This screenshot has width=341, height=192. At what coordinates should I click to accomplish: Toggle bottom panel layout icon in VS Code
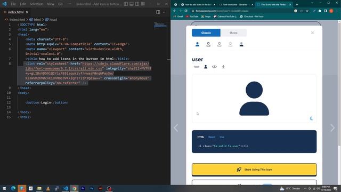pyautogui.click(x=132, y=4)
